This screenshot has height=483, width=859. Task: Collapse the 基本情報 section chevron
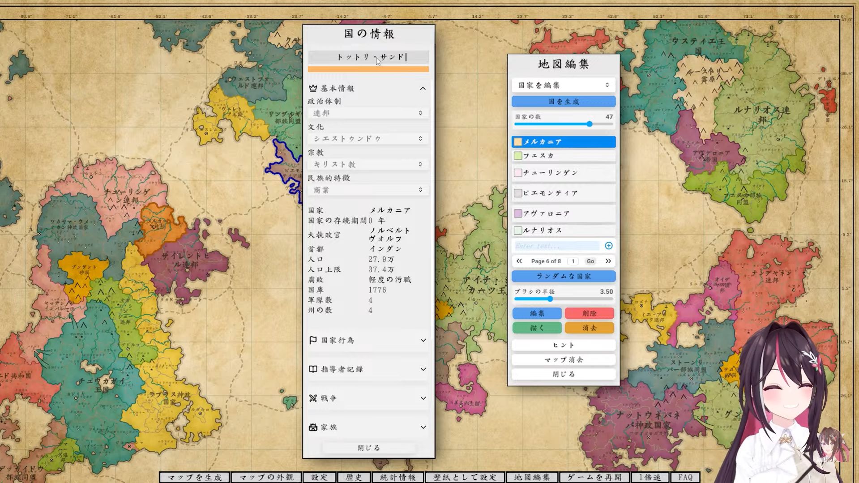423,89
